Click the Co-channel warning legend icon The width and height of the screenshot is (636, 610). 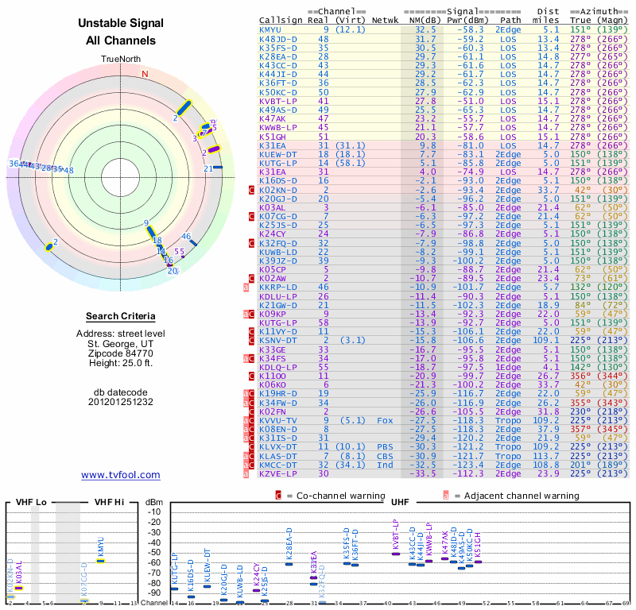[x=278, y=495]
